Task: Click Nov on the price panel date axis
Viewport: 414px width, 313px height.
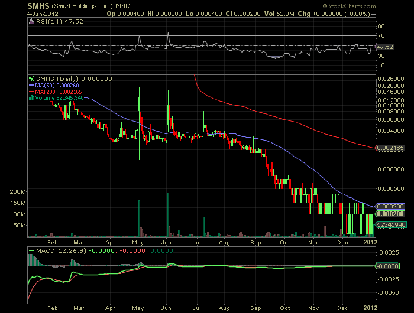Action: (x=313, y=243)
